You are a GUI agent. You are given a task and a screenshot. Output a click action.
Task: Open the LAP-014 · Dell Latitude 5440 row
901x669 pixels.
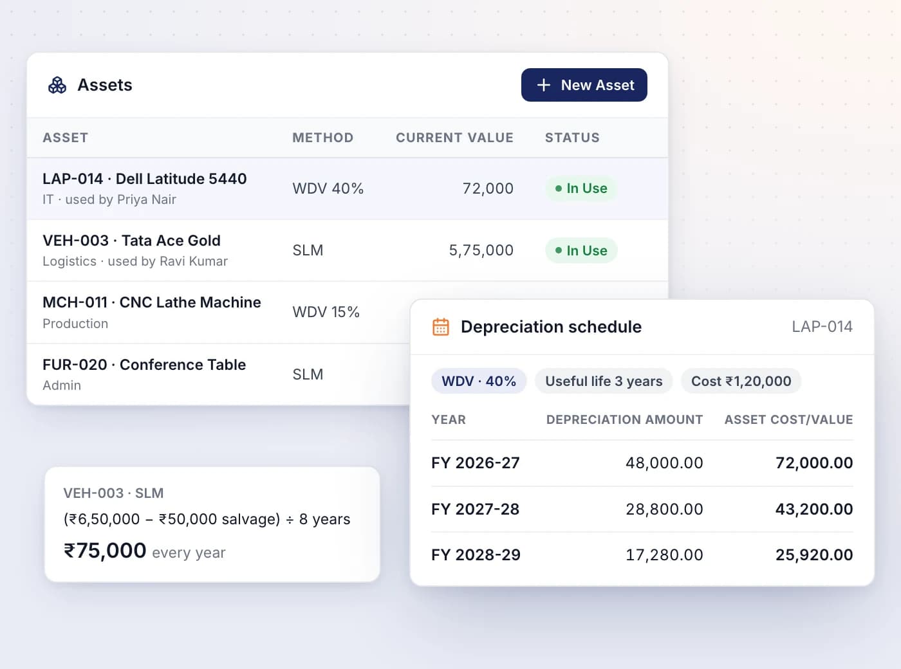(x=348, y=188)
